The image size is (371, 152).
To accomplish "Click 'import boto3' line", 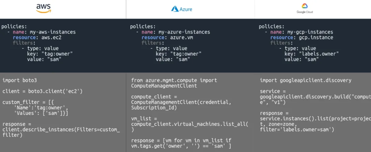I will click(19, 80).
